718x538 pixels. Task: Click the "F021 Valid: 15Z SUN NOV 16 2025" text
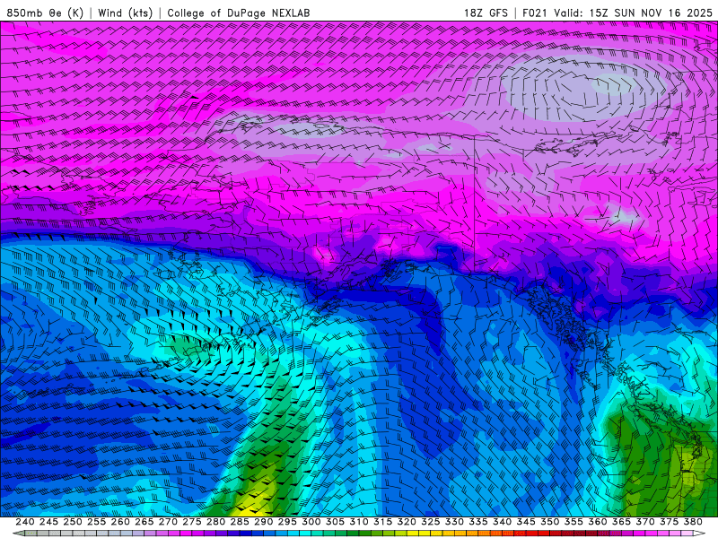pyautogui.click(x=617, y=13)
